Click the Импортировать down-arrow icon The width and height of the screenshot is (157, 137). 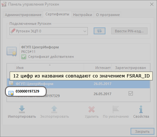(22, 109)
